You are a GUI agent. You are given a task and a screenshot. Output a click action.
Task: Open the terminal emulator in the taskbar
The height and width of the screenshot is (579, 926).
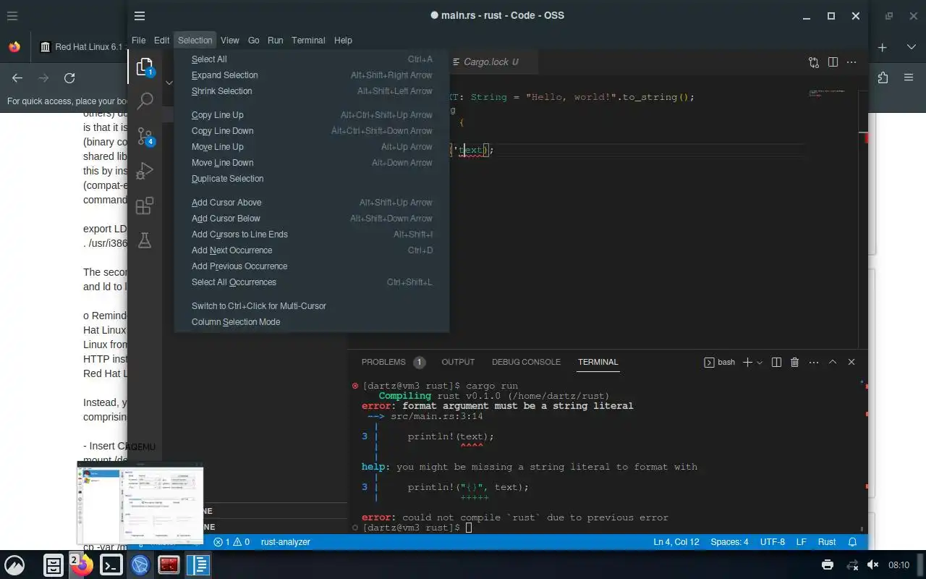(x=111, y=565)
